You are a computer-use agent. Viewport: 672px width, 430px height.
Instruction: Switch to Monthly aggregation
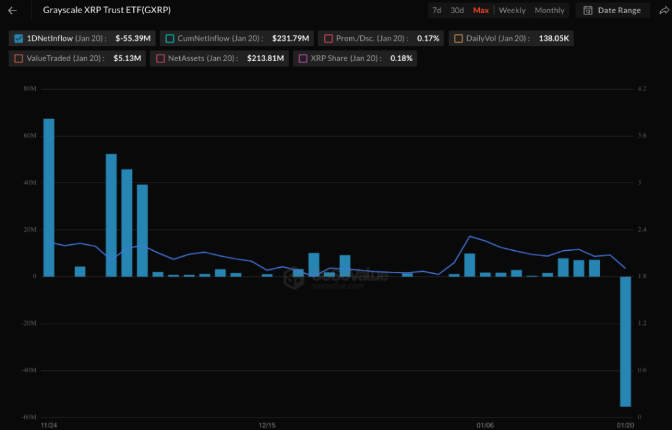[x=549, y=11]
